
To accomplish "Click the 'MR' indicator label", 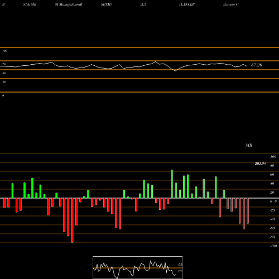I will click(249, 145).
